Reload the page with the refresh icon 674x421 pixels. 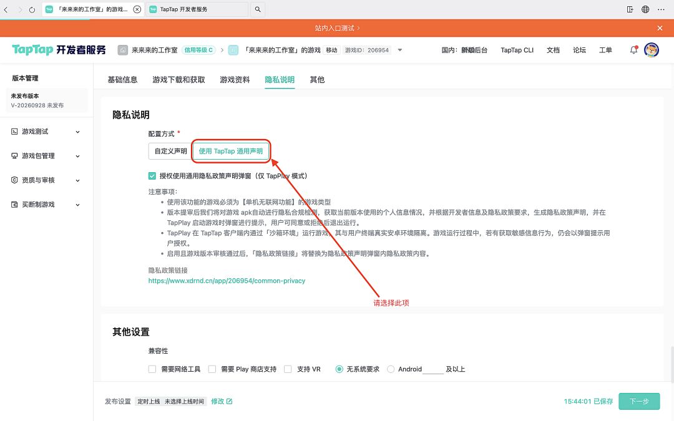coord(32,9)
